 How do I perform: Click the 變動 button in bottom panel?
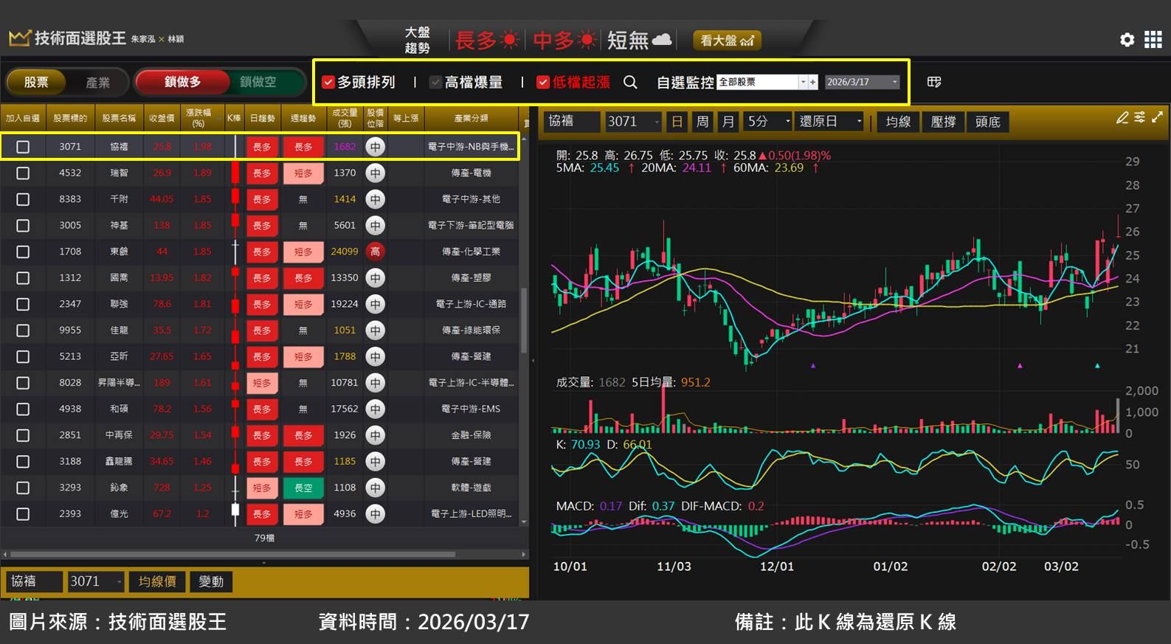(211, 581)
